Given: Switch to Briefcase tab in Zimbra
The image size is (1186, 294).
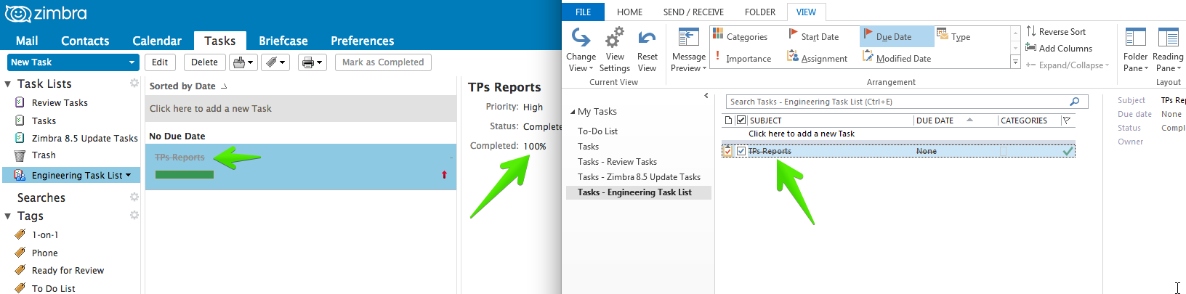Looking at the screenshot, I should [x=283, y=41].
